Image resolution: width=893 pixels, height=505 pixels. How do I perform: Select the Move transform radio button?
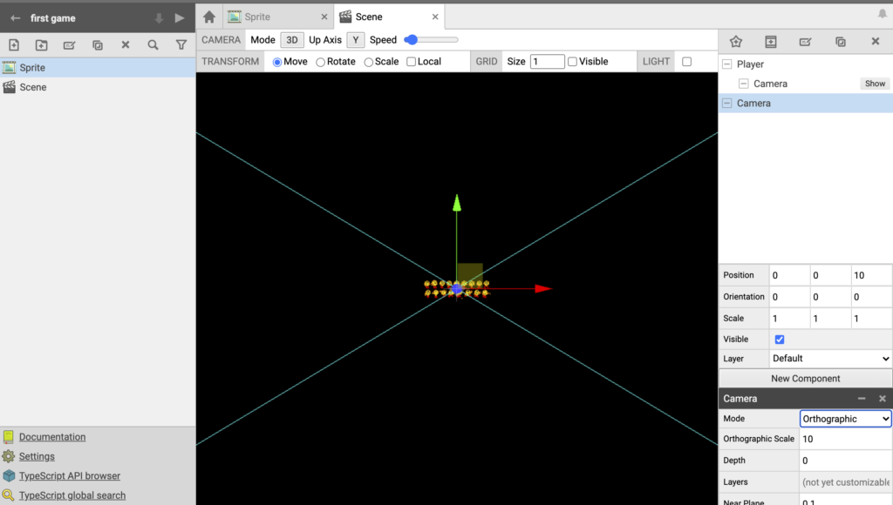click(x=277, y=62)
